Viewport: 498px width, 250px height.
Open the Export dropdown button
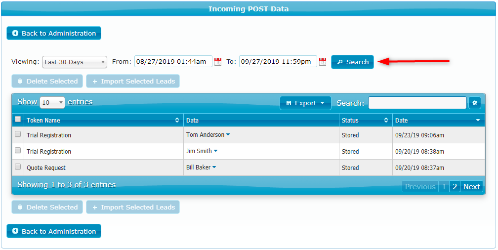[x=305, y=103]
